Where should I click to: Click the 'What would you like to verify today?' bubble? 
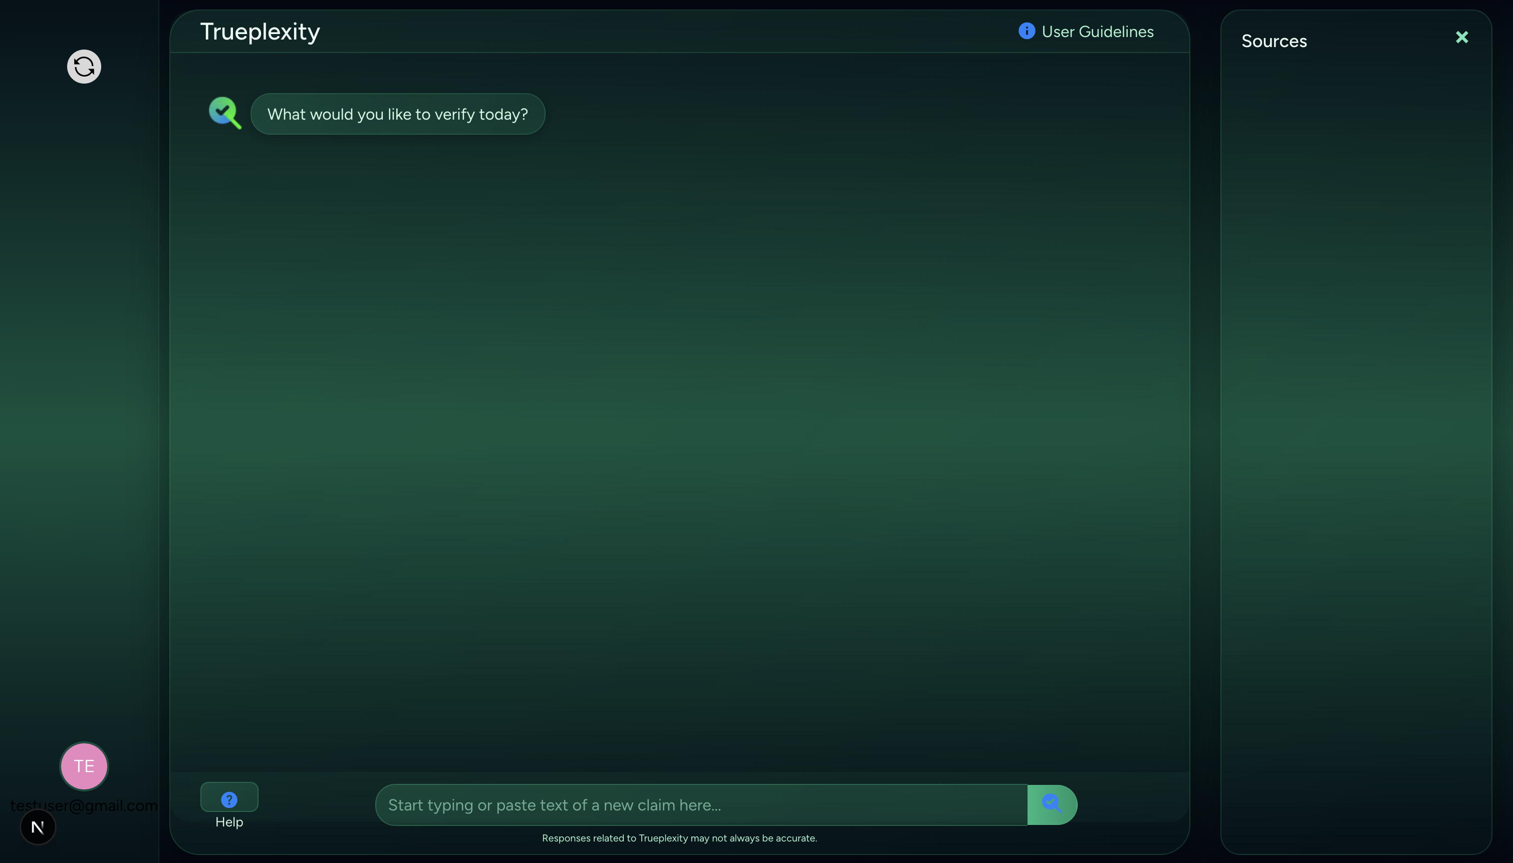coord(397,114)
